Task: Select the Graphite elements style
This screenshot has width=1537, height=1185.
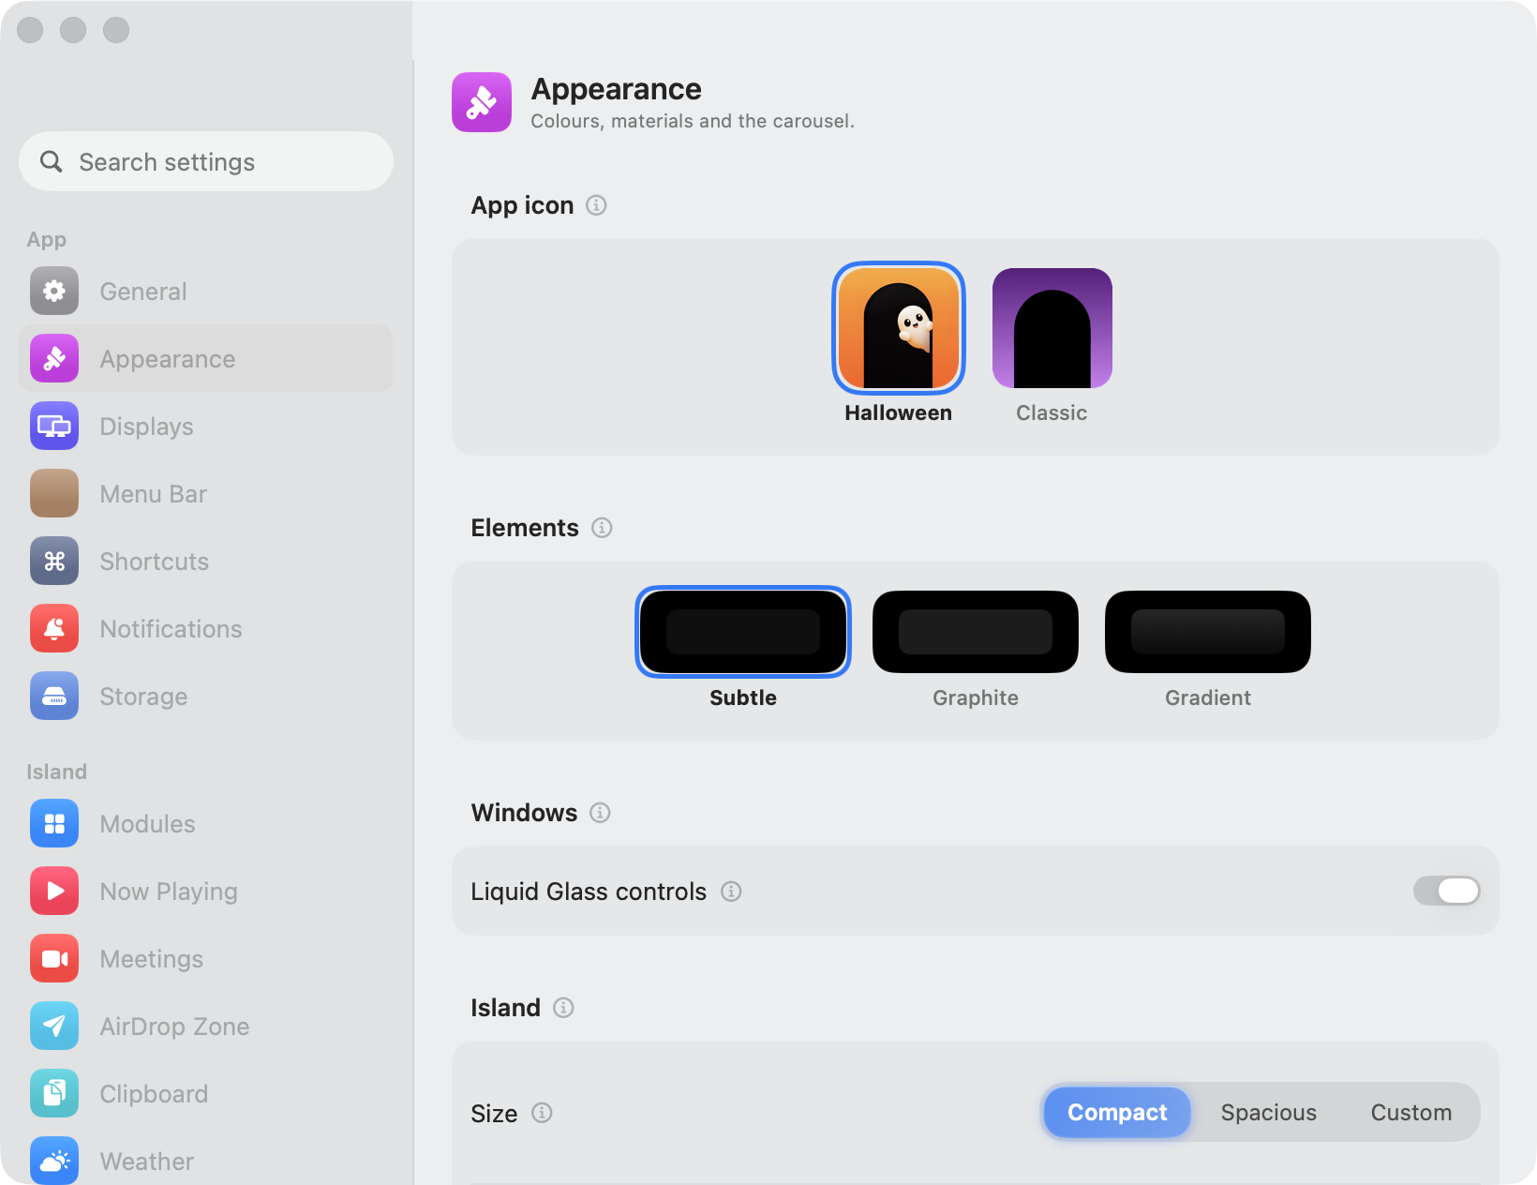Action: [x=976, y=632]
